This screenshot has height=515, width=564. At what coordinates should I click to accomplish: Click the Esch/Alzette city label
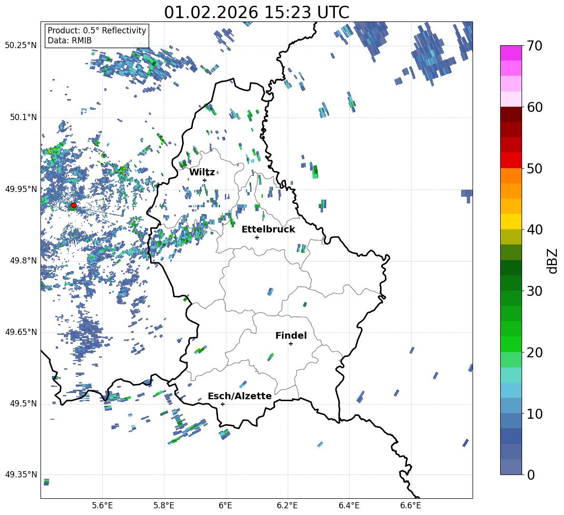[240, 396]
